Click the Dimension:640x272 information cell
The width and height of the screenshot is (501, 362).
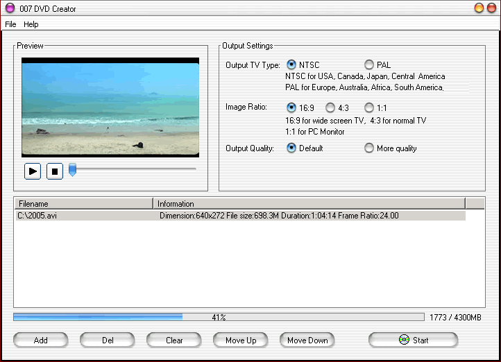(279, 216)
